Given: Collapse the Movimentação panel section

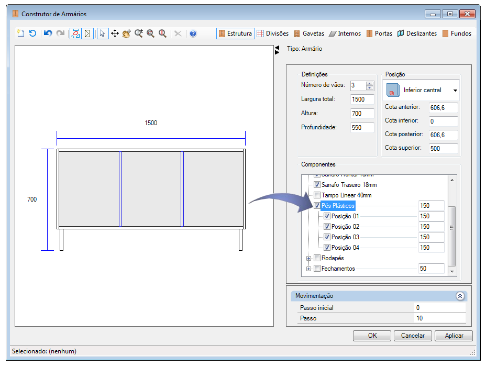Looking at the screenshot, I should (460, 296).
